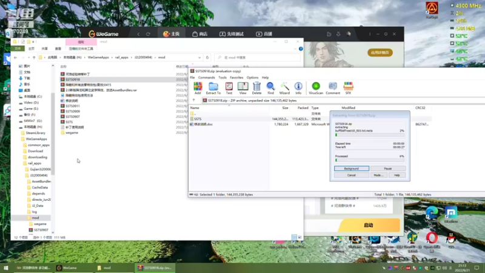Open the Explorer 文件 ribbon tab
The width and height of the screenshot is (485, 273).
18,49
